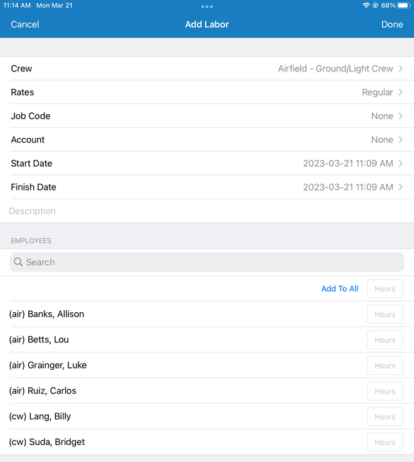The height and width of the screenshot is (462, 414).
Task: Tap the Wi-Fi status icon
Action: coord(366,5)
